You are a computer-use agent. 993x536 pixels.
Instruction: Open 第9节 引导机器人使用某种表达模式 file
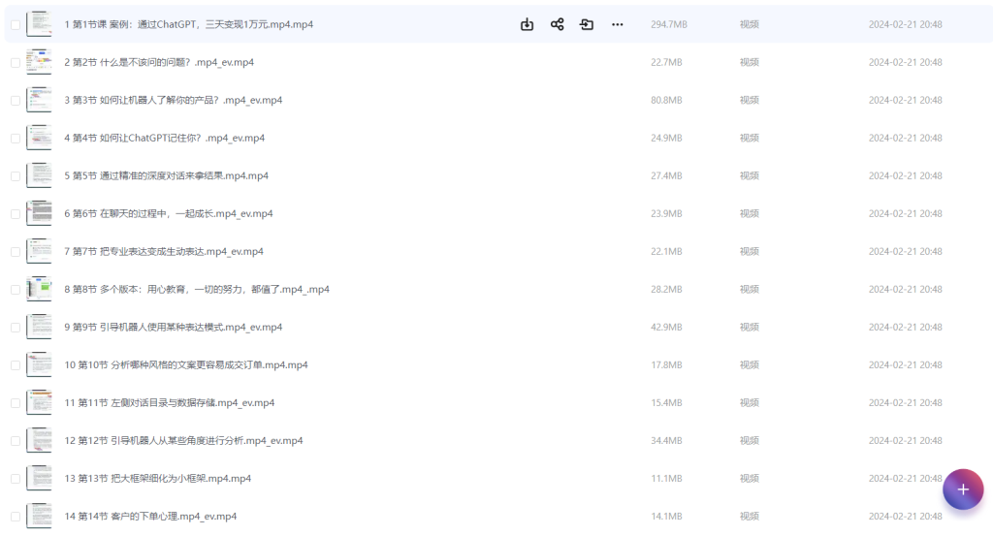pyautogui.click(x=173, y=327)
